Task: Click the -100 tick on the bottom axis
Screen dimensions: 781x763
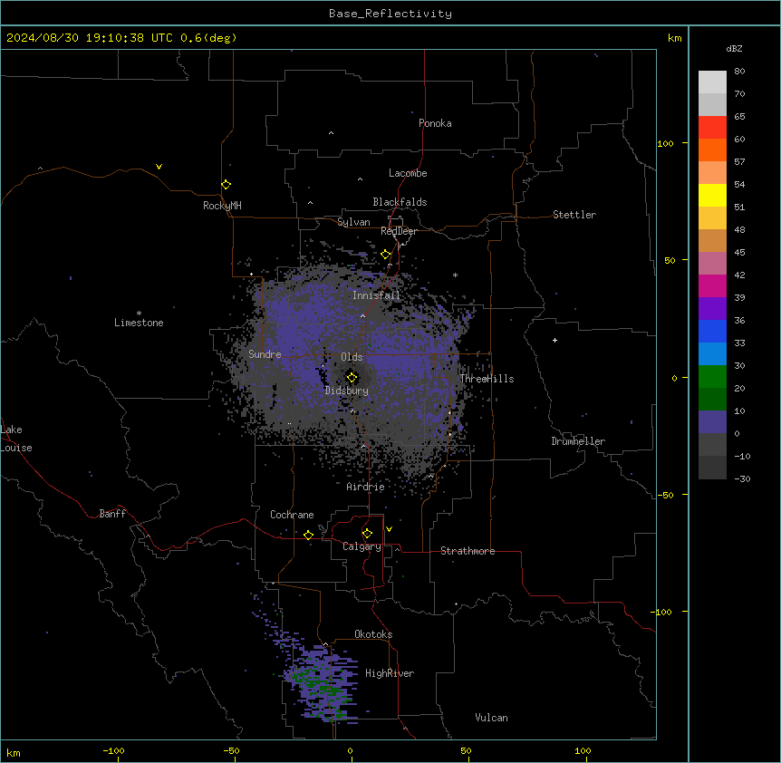Action: [113, 750]
